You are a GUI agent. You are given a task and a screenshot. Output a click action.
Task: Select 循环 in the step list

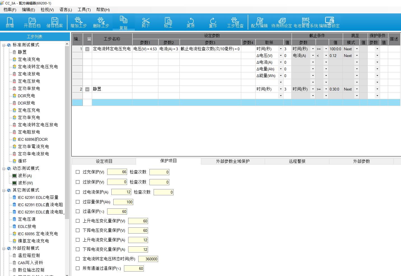(x=22, y=161)
